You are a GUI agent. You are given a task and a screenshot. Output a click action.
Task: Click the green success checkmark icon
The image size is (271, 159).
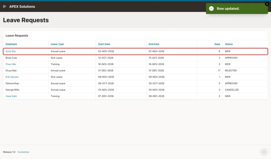coord(211,8)
